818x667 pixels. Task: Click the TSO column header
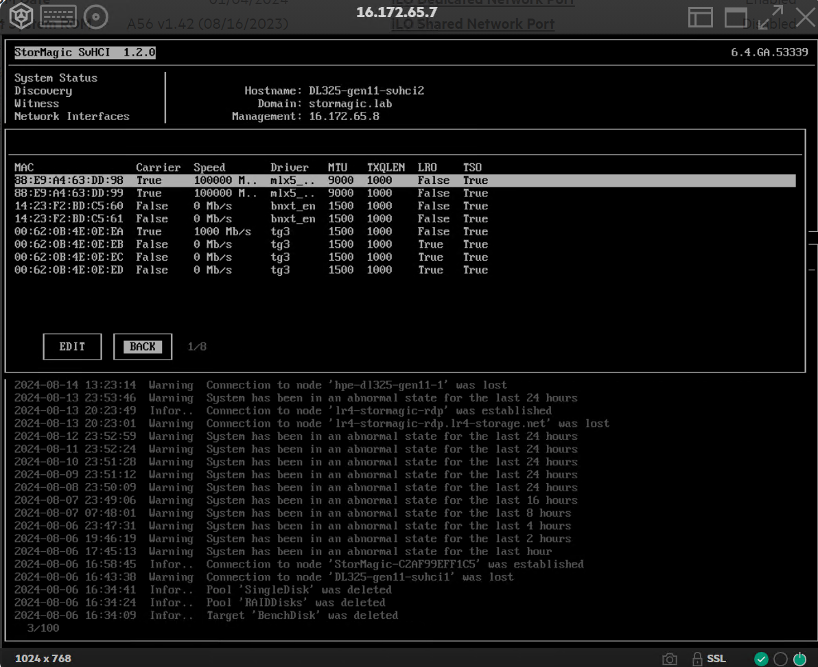(472, 167)
